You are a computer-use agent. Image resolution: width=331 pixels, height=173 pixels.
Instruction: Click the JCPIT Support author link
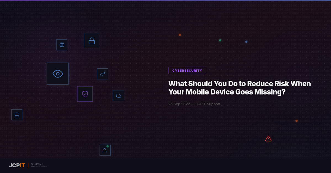point(208,104)
